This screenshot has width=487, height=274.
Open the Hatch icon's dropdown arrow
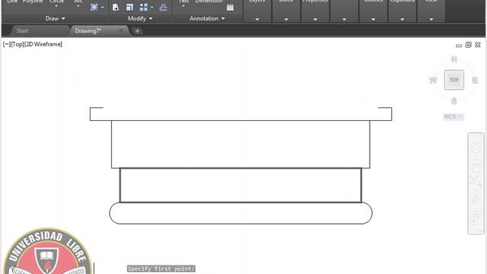[103, 8]
